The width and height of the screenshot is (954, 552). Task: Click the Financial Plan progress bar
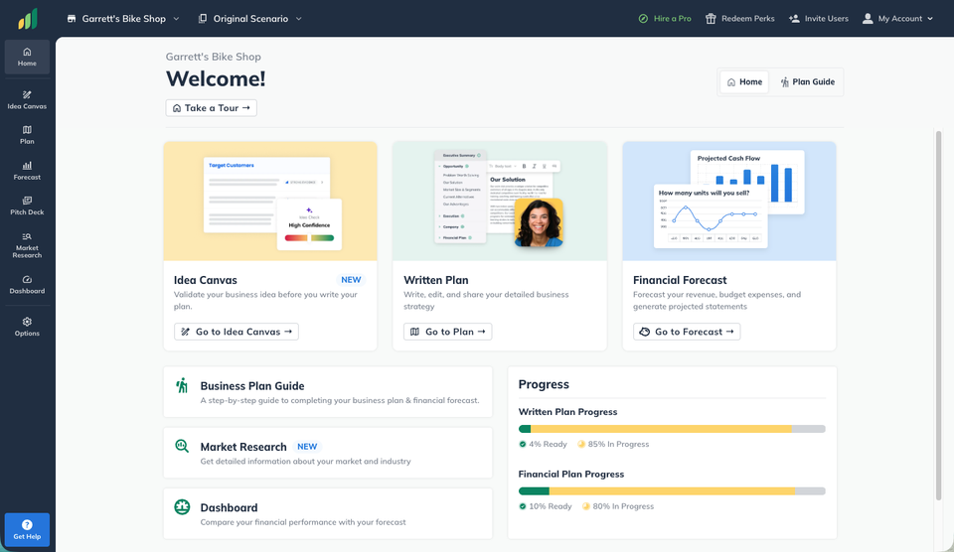click(672, 491)
